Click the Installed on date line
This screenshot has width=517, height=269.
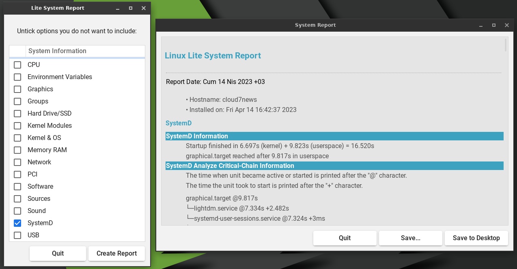point(241,110)
